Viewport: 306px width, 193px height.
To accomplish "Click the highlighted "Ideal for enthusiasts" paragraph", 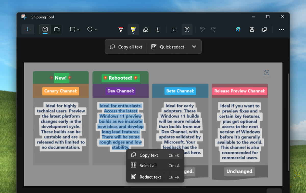I will coord(121,126).
